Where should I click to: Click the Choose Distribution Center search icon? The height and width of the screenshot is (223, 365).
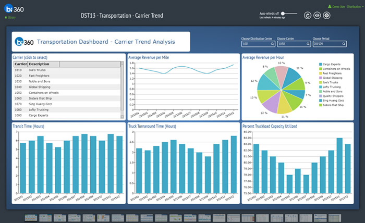tap(272, 44)
